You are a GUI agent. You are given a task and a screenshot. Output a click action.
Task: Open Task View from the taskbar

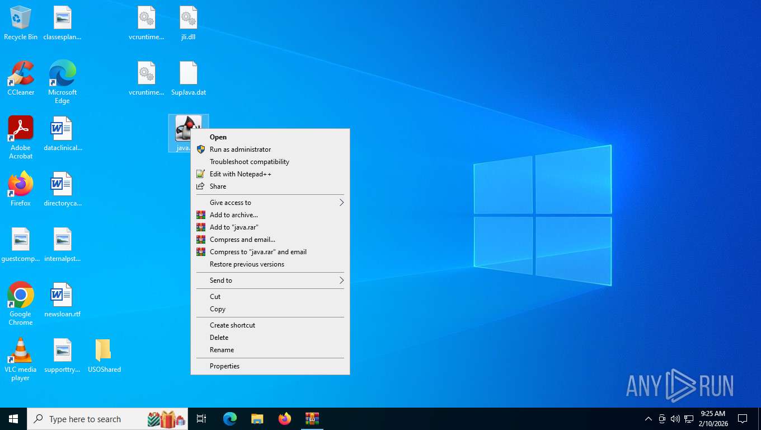[x=201, y=419]
